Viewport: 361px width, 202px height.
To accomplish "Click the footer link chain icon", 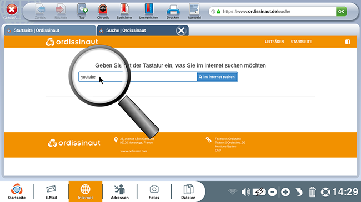I will (209, 139).
